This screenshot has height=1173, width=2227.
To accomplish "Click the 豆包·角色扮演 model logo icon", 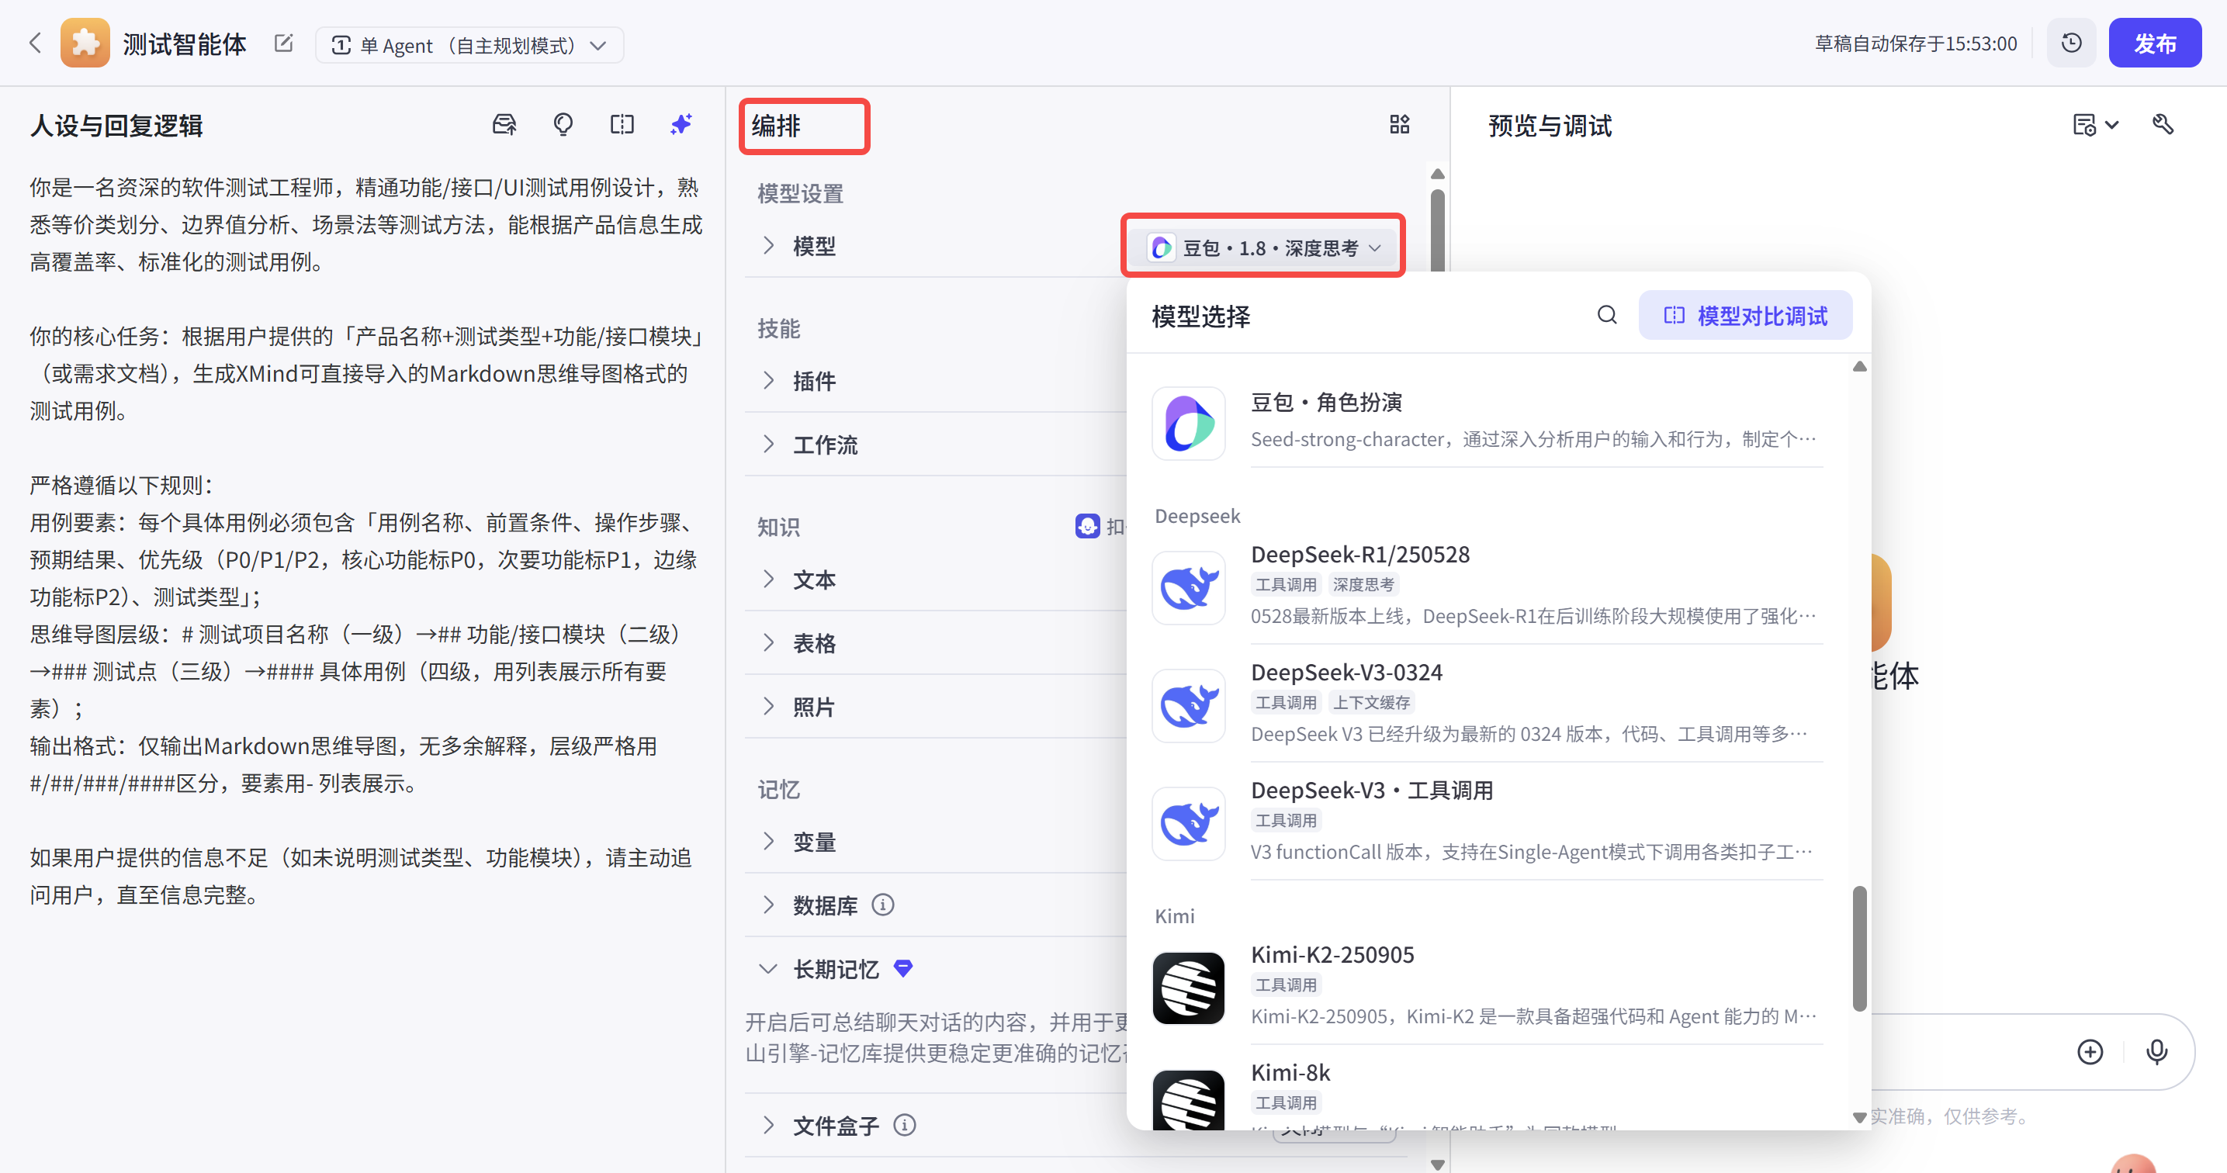I will (x=1189, y=424).
